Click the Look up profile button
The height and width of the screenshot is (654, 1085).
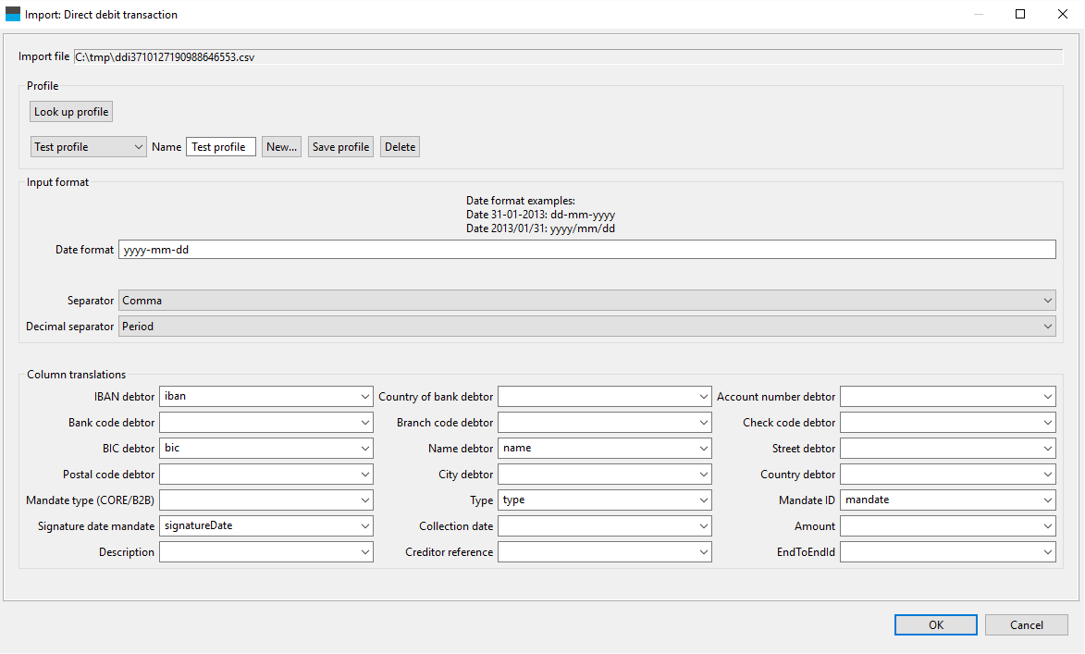[71, 112]
